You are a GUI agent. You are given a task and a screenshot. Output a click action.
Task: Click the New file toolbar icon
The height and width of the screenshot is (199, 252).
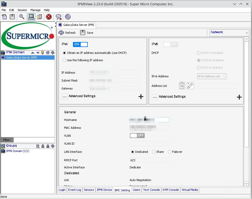[4, 17]
